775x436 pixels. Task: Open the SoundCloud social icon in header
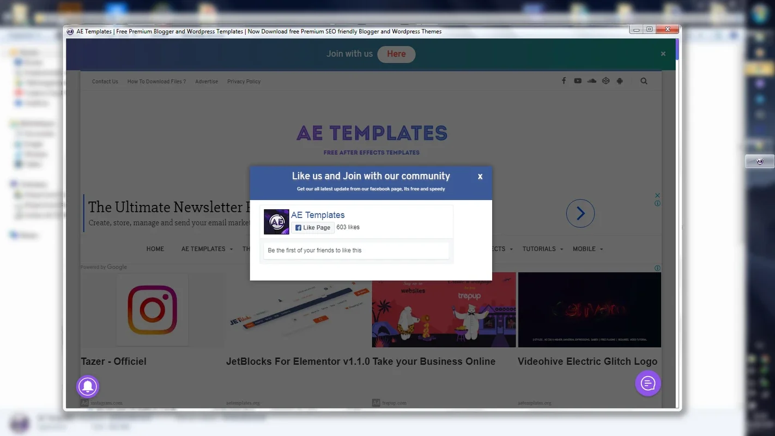(592, 81)
